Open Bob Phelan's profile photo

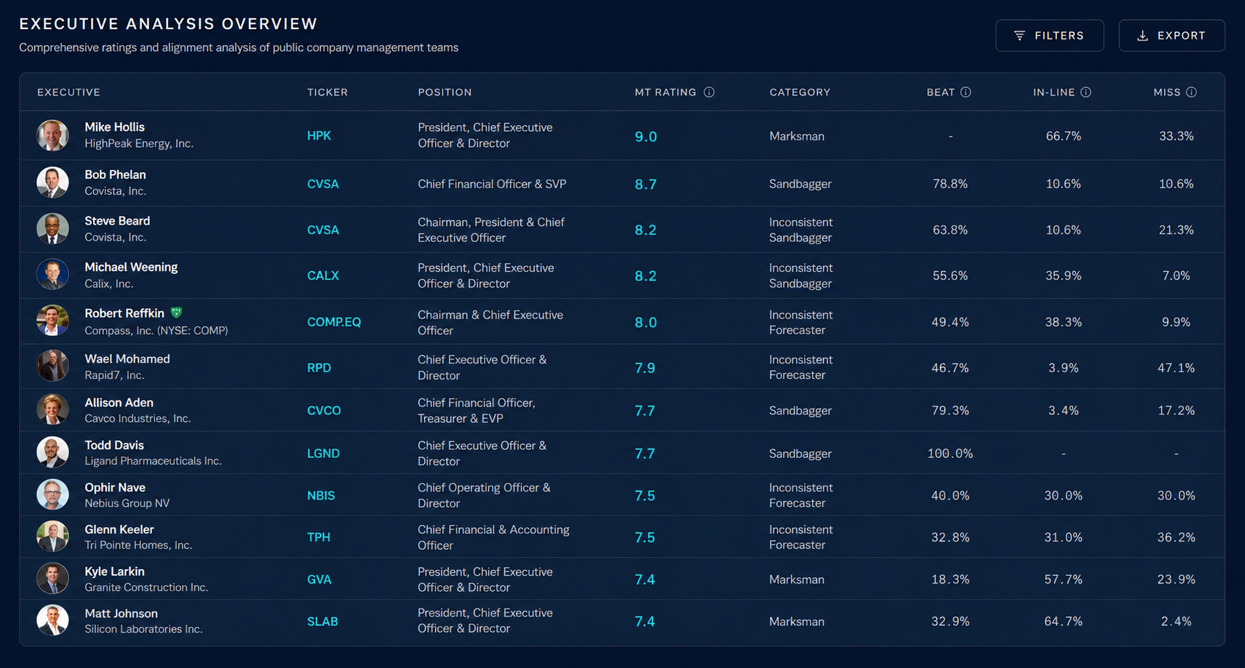coord(53,182)
